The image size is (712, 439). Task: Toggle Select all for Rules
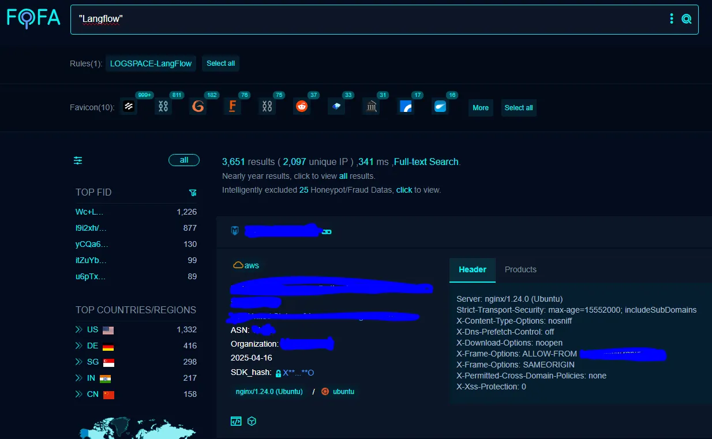220,63
